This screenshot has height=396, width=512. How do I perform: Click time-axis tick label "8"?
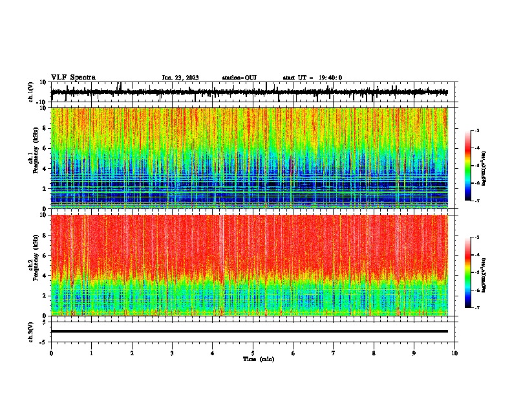point(374,353)
